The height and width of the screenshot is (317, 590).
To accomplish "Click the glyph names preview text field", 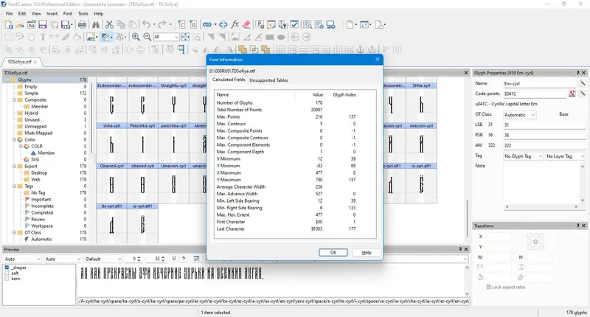I will click(274, 302).
